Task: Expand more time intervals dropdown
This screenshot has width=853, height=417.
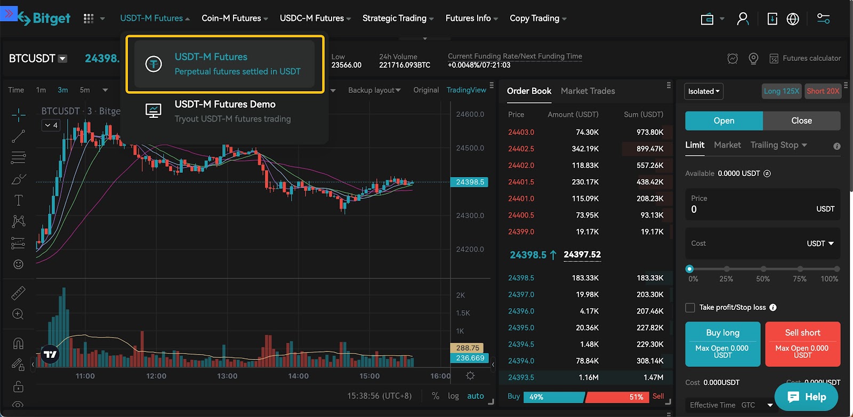Action: (x=105, y=90)
